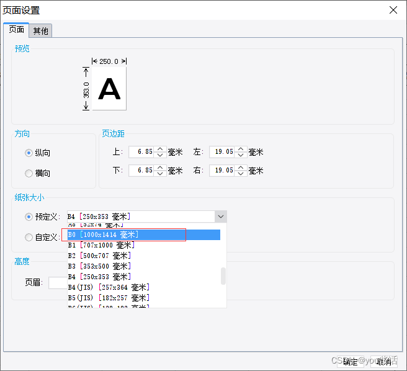Select the 纵向 orientation radio button
This screenshot has height=371, width=407.
(29, 153)
